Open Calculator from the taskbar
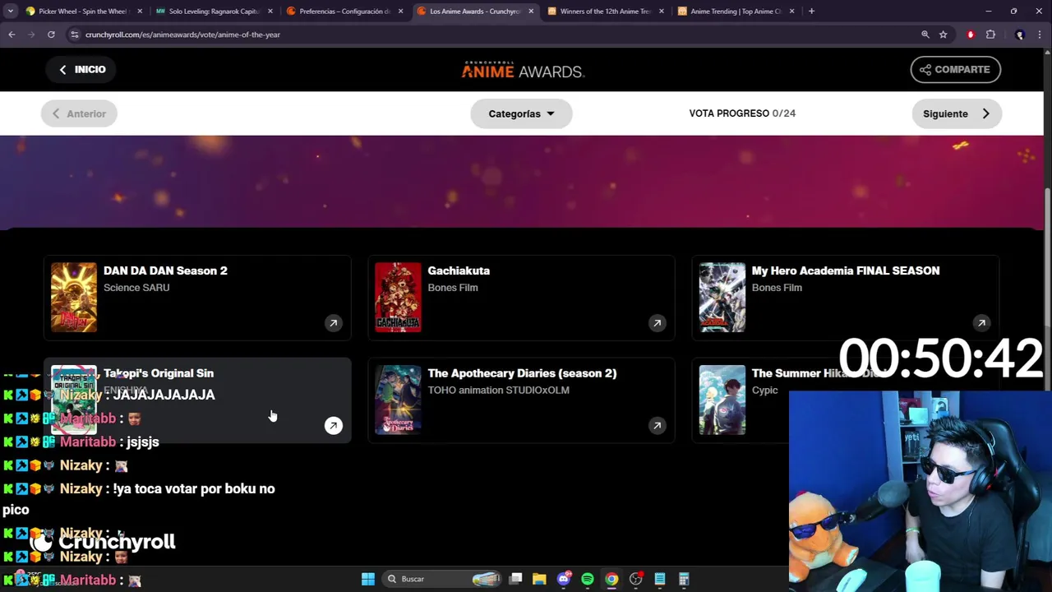Viewport: 1052px width, 592px height. click(683, 579)
